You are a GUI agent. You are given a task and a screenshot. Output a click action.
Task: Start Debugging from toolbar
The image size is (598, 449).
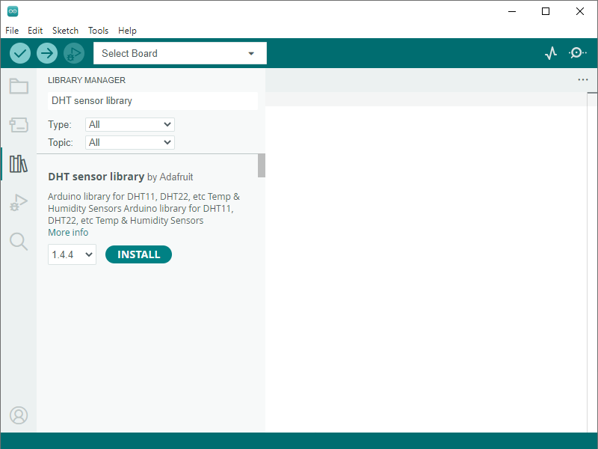[x=74, y=53]
